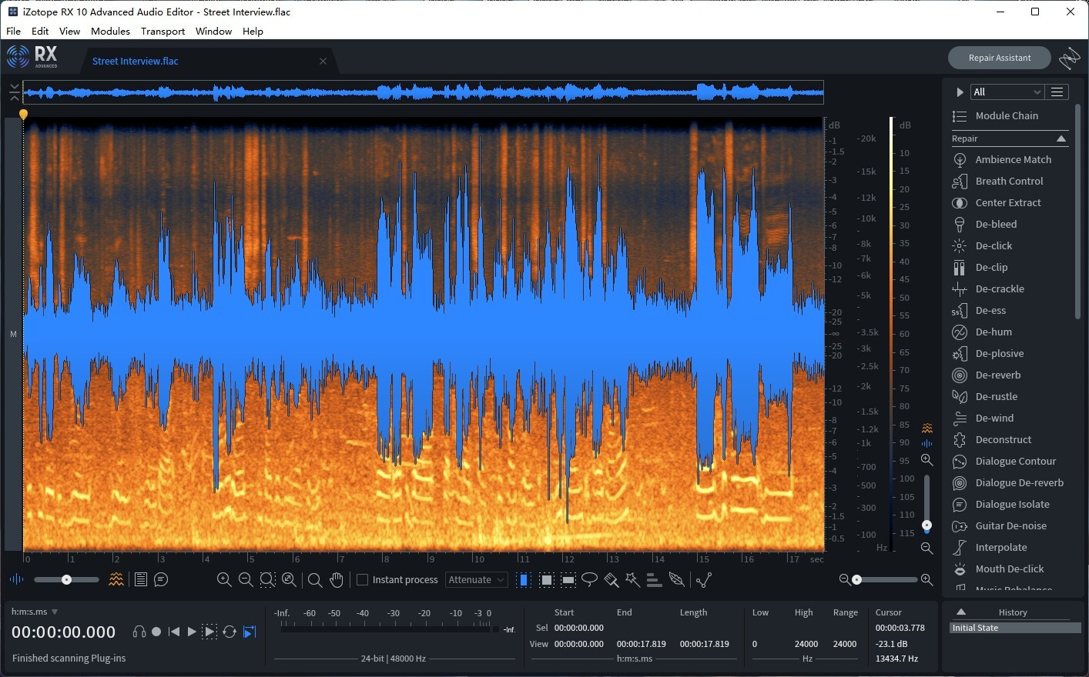The width and height of the screenshot is (1089, 677).
Task: Close the Street Interview.flac tab
Action: click(323, 61)
